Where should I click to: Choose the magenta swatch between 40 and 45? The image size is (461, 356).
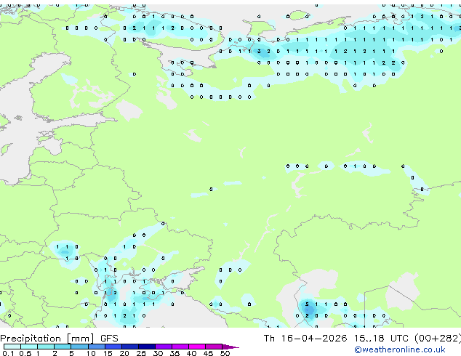point(197,347)
